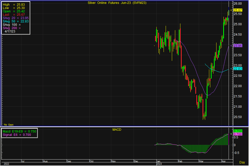Click the yellow 25.67 last price tag
249x166 pixels.
(x=238, y=15)
